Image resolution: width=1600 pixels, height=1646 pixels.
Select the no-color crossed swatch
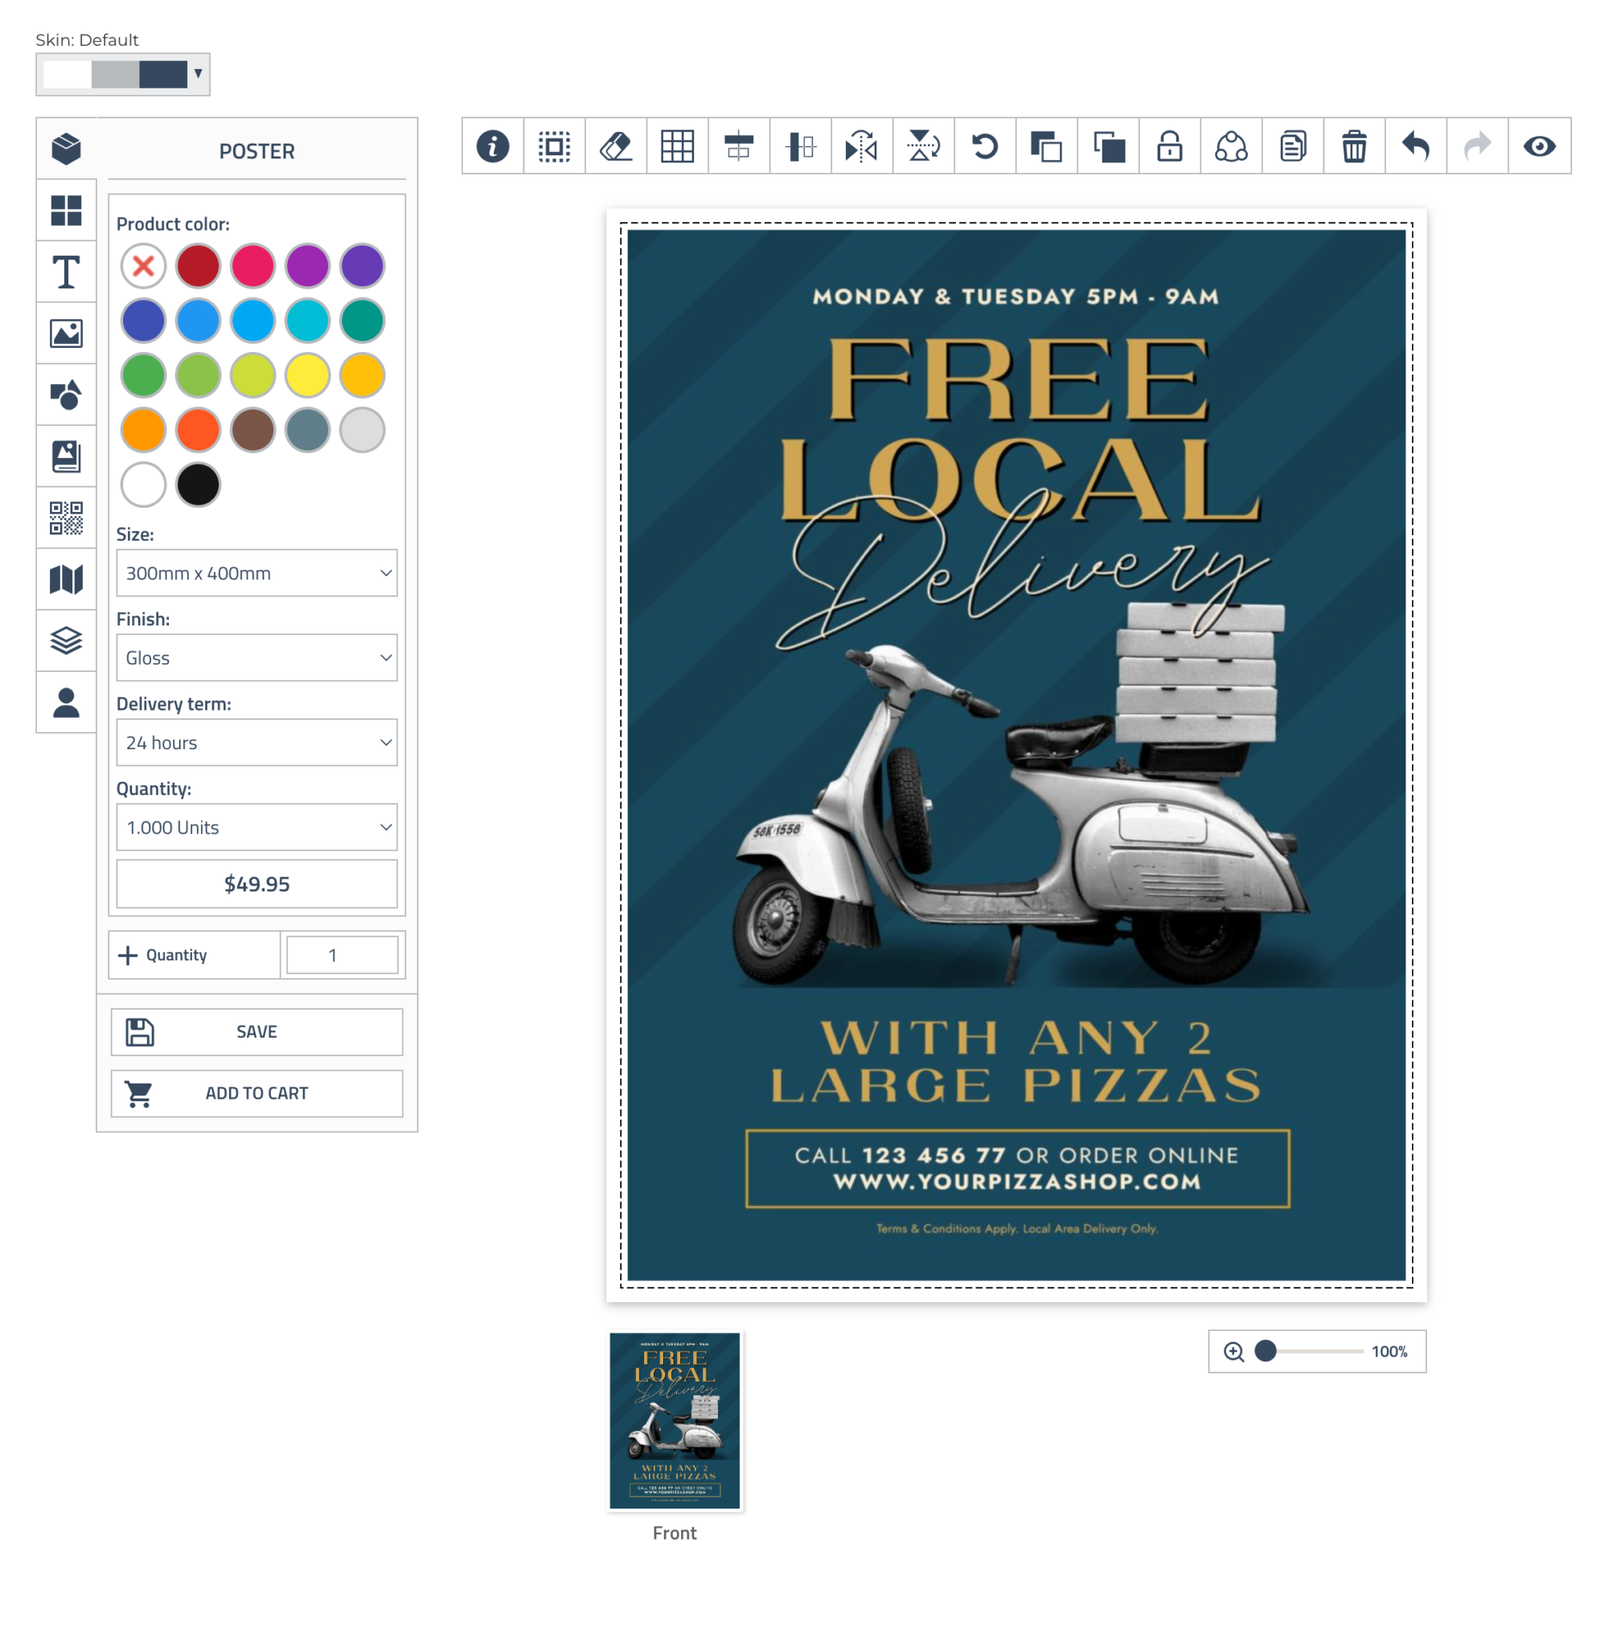click(144, 266)
